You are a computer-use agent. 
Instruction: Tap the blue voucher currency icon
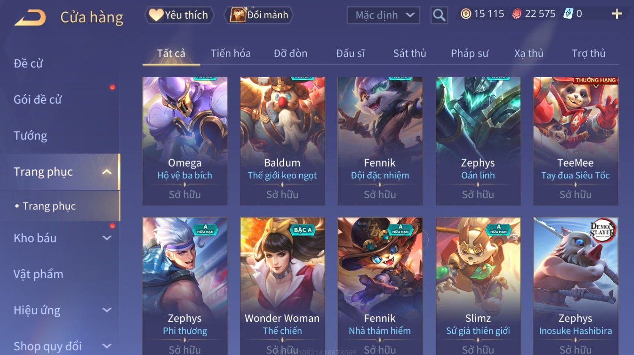pos(568,14)
